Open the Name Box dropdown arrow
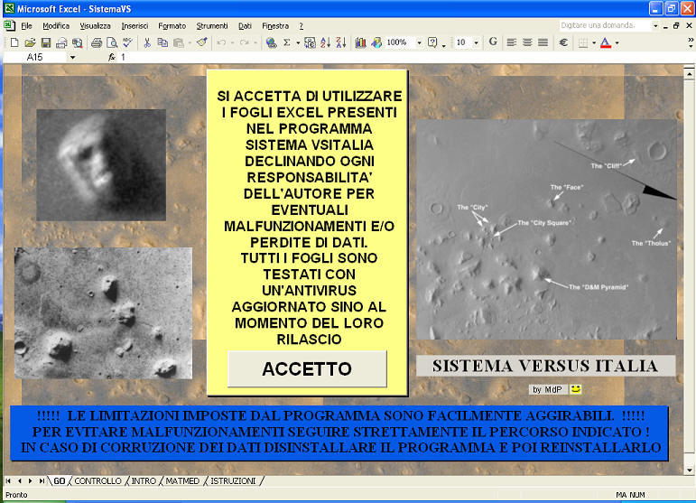This screenshot has width=696, height=503. 72,57
